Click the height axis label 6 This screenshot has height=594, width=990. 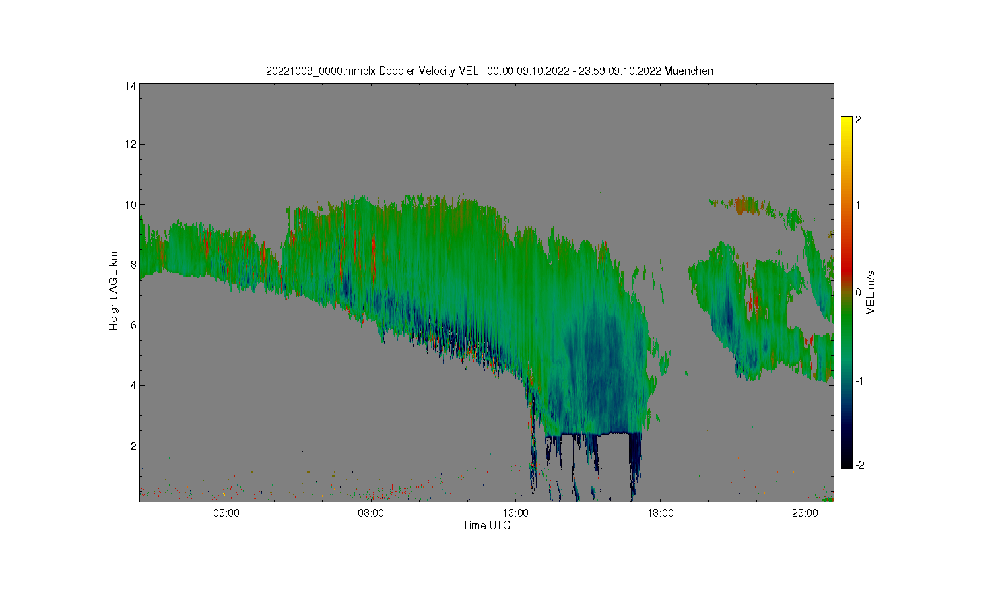(133, 325)
